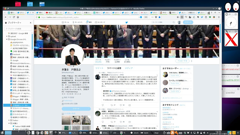The width and height of the screenshot is (240, 135).
Task: Click the bookmarks search field
Action: (x=18, y=28)
